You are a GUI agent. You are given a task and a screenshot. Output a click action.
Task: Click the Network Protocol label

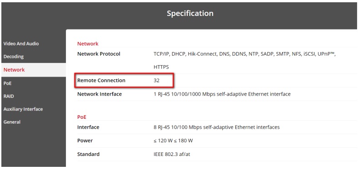(99, 54)
